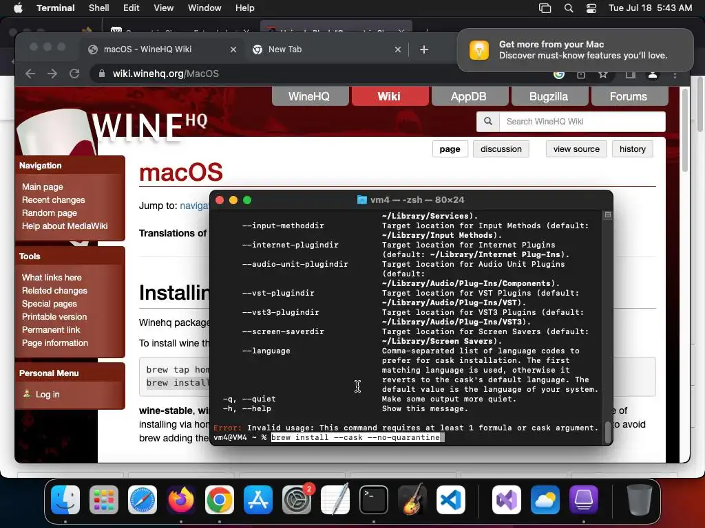
Task: Open the View menu in menu bar
Action: (x=163, y=8)
